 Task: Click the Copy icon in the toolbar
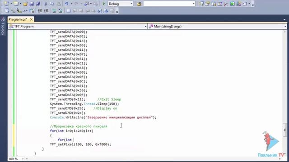click(52, 4)
